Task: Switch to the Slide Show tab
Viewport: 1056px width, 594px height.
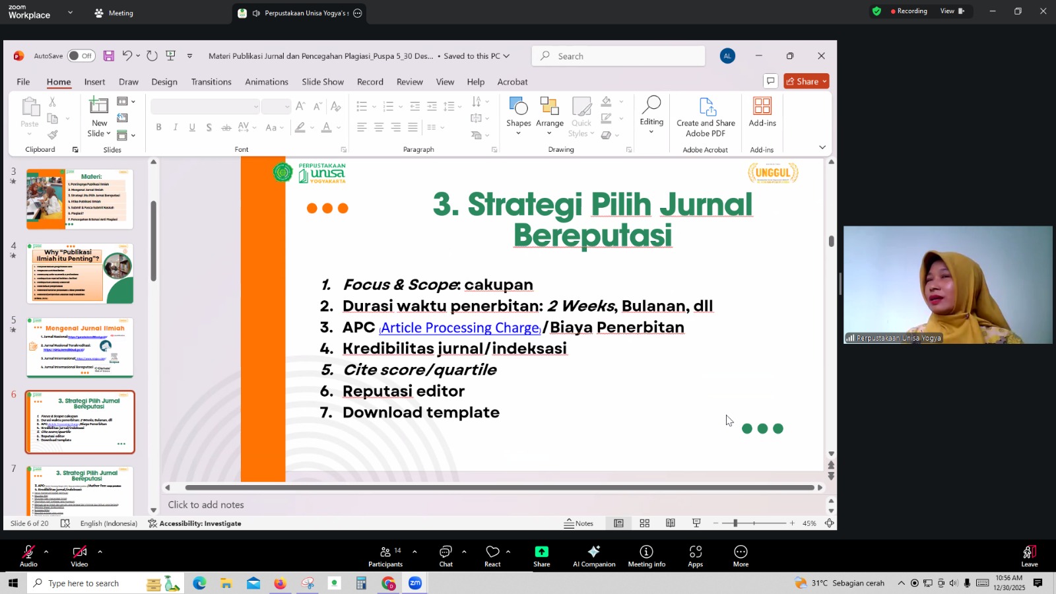Action: [x=323, y=82]
